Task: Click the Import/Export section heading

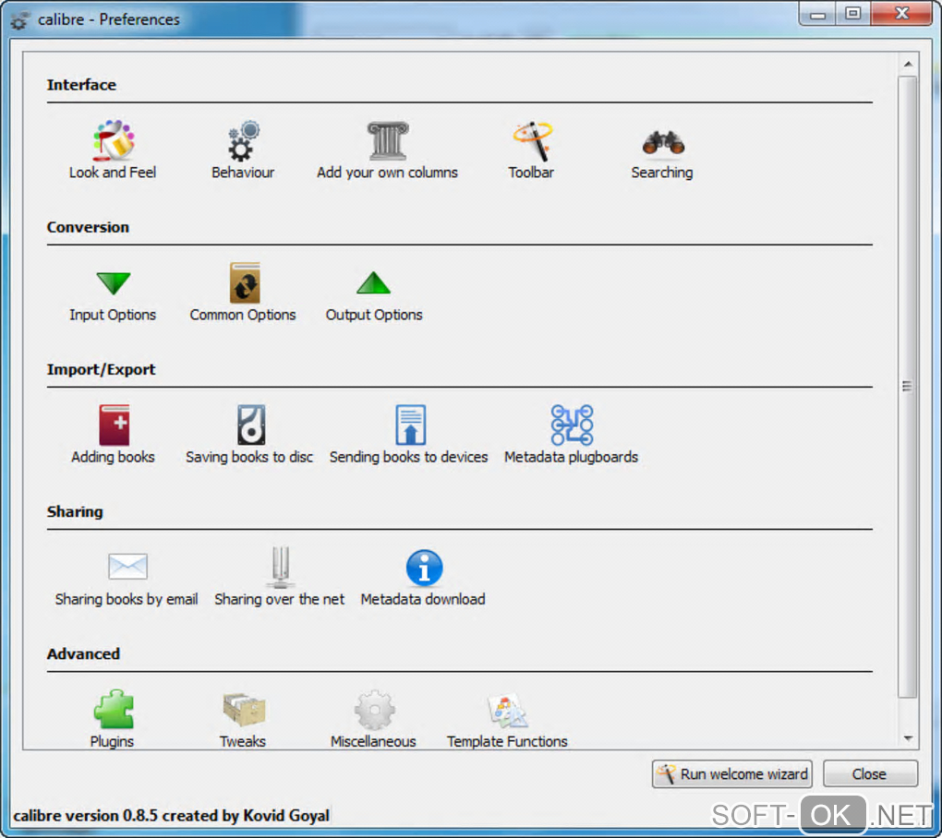Action: tap(101, 369)
